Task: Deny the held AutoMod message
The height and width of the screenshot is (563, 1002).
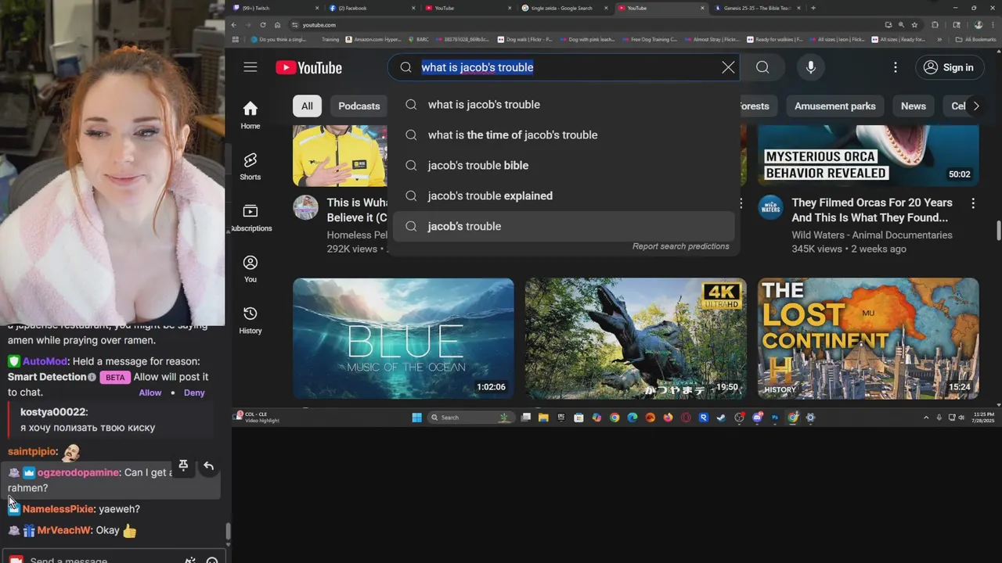Action: click(194, 393)
